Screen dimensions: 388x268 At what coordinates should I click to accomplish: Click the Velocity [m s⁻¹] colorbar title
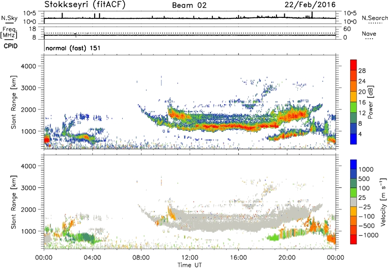[383, 202]
